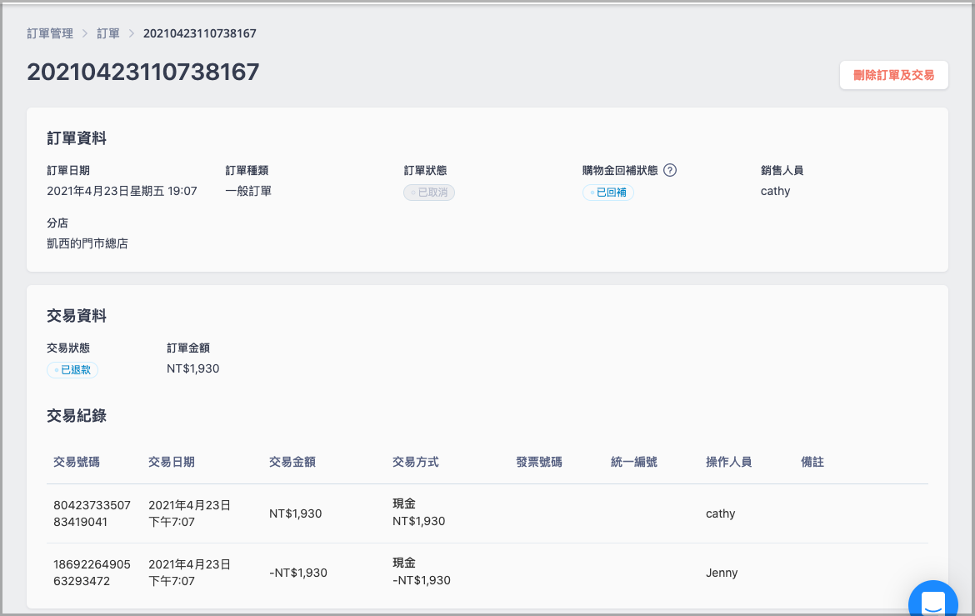Go to 訂單 in the breadcrumb
This screenshot has width=975, height=616.
point(108,33)
